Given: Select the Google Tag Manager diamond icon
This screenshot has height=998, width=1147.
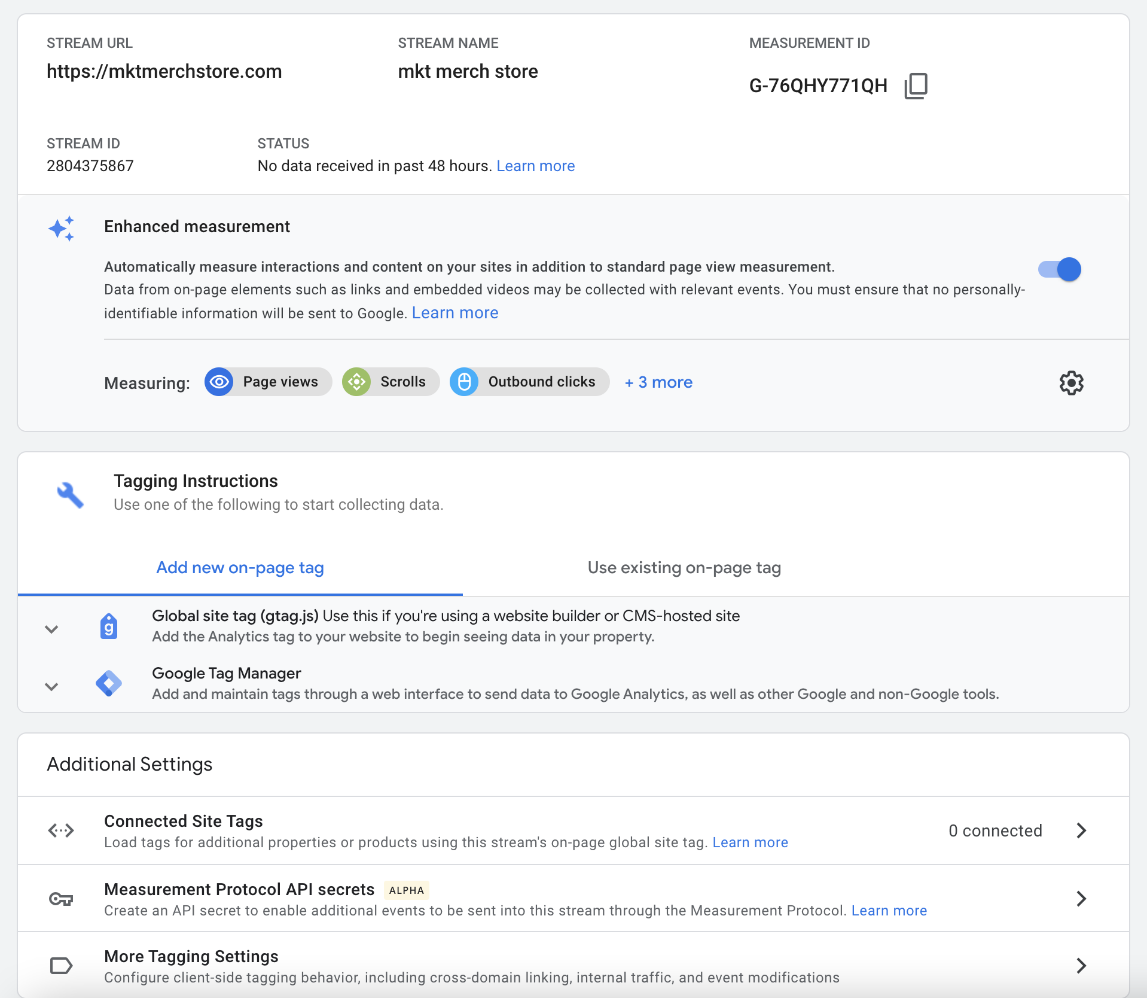Looking at the screenshot, I should click(109, 683).
